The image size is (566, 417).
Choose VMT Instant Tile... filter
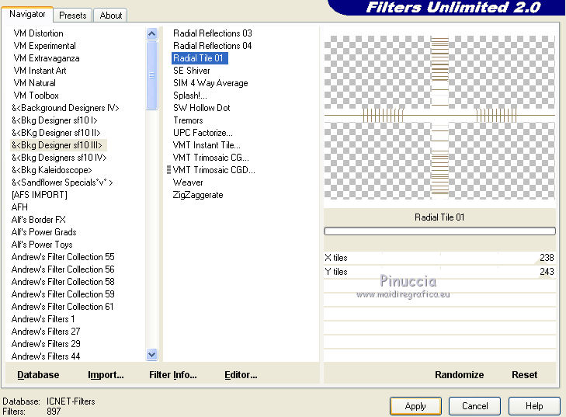coord(207,145)
